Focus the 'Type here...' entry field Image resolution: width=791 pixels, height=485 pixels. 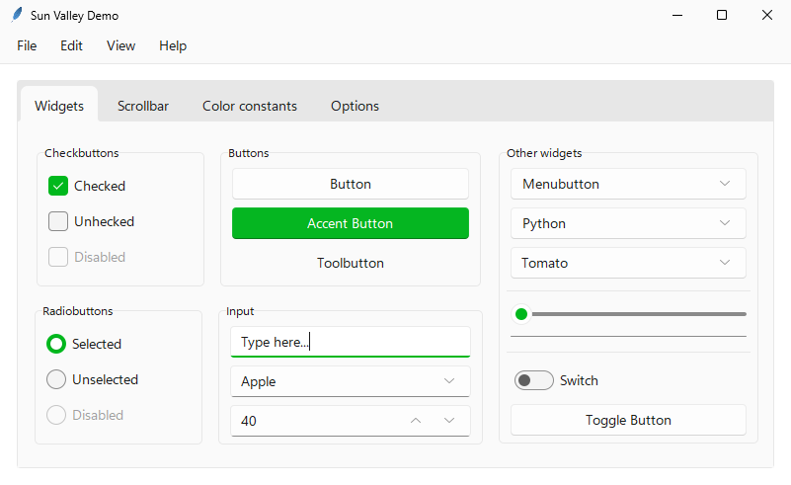(x=351, y=342)
